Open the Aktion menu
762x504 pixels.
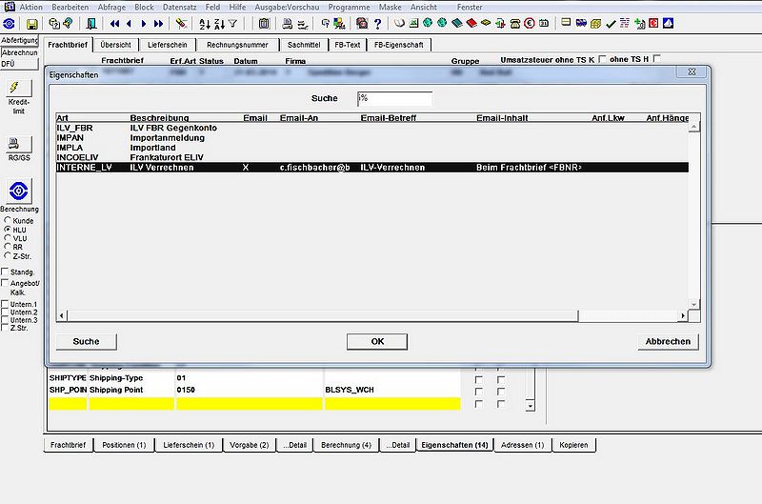(x=31, y=8)
